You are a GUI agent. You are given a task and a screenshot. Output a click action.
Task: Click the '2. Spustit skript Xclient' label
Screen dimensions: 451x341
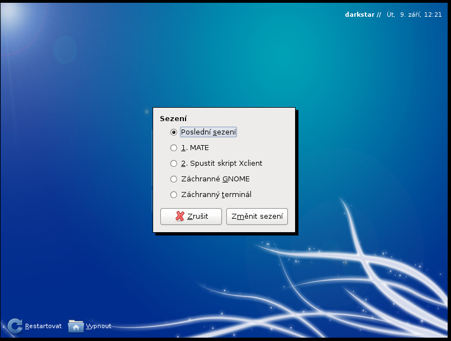(221, 163)
